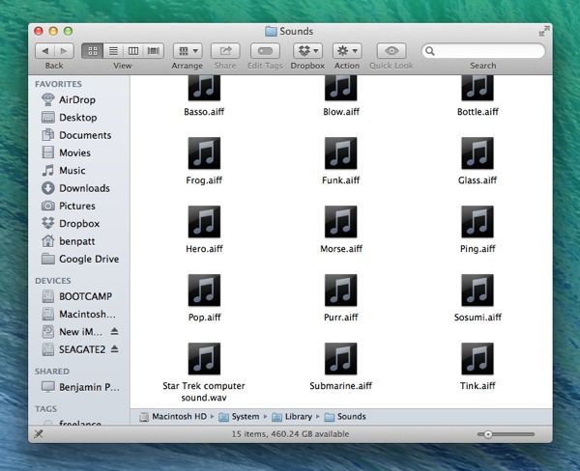Viewport: 580px width, 471px height.
Task: Open the Arrange dropdown
Action: (x=188, y=51)
